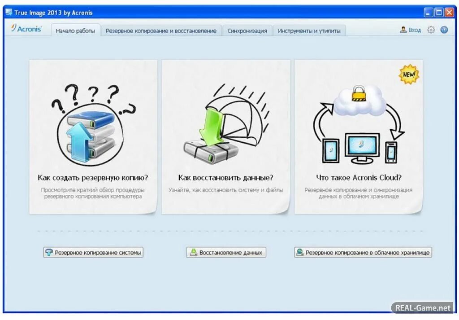459x320 pixels.
Task: Open the settings gear icon
Action: click(431, 30)
